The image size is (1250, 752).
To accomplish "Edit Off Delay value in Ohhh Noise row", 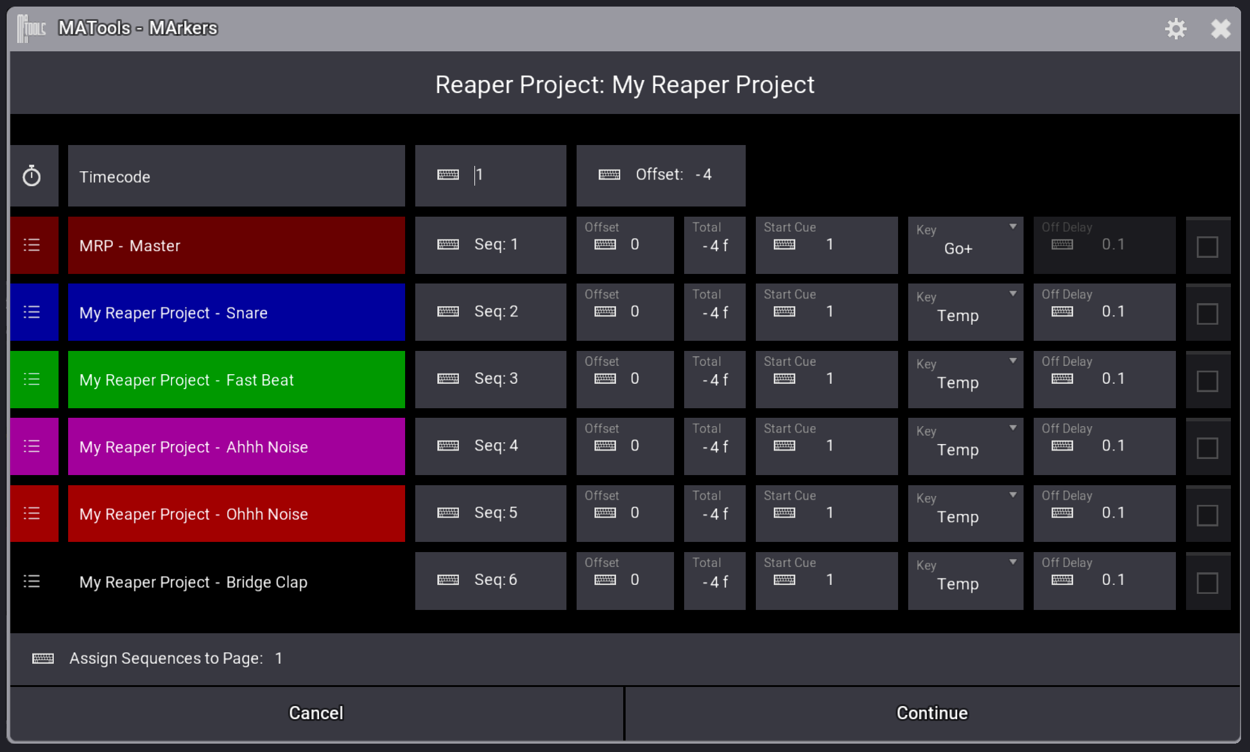I will pyautogui.click(x=1105, y=513).
